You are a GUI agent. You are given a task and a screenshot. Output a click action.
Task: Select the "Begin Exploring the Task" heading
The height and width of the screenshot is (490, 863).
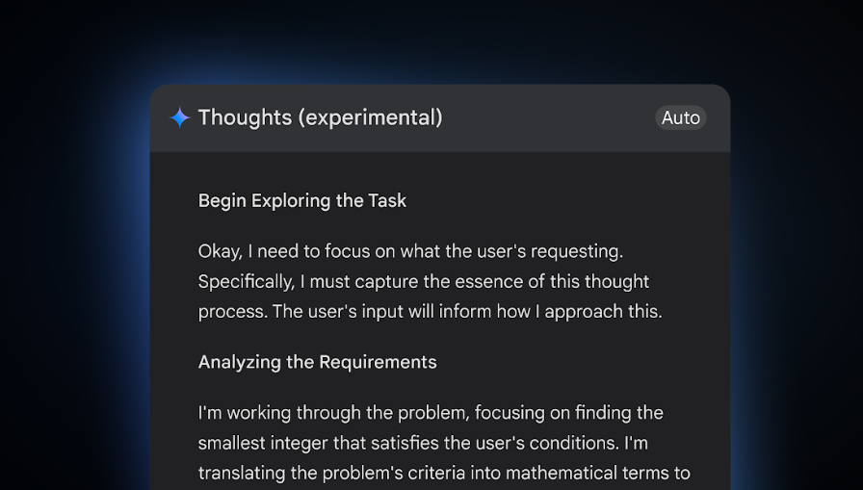point(302,201)
